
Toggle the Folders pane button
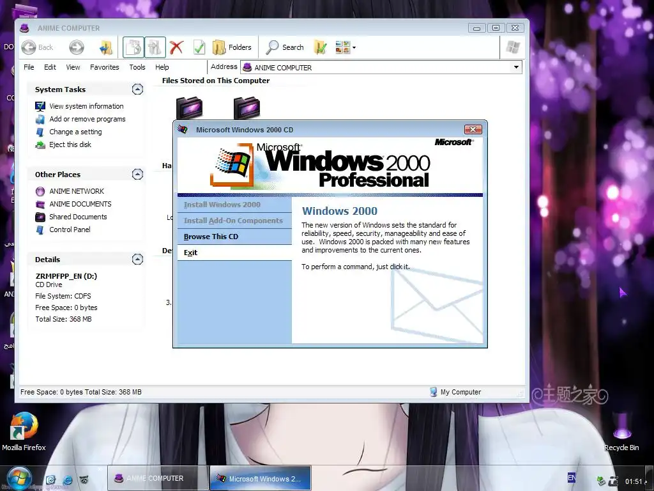(232, 47)
